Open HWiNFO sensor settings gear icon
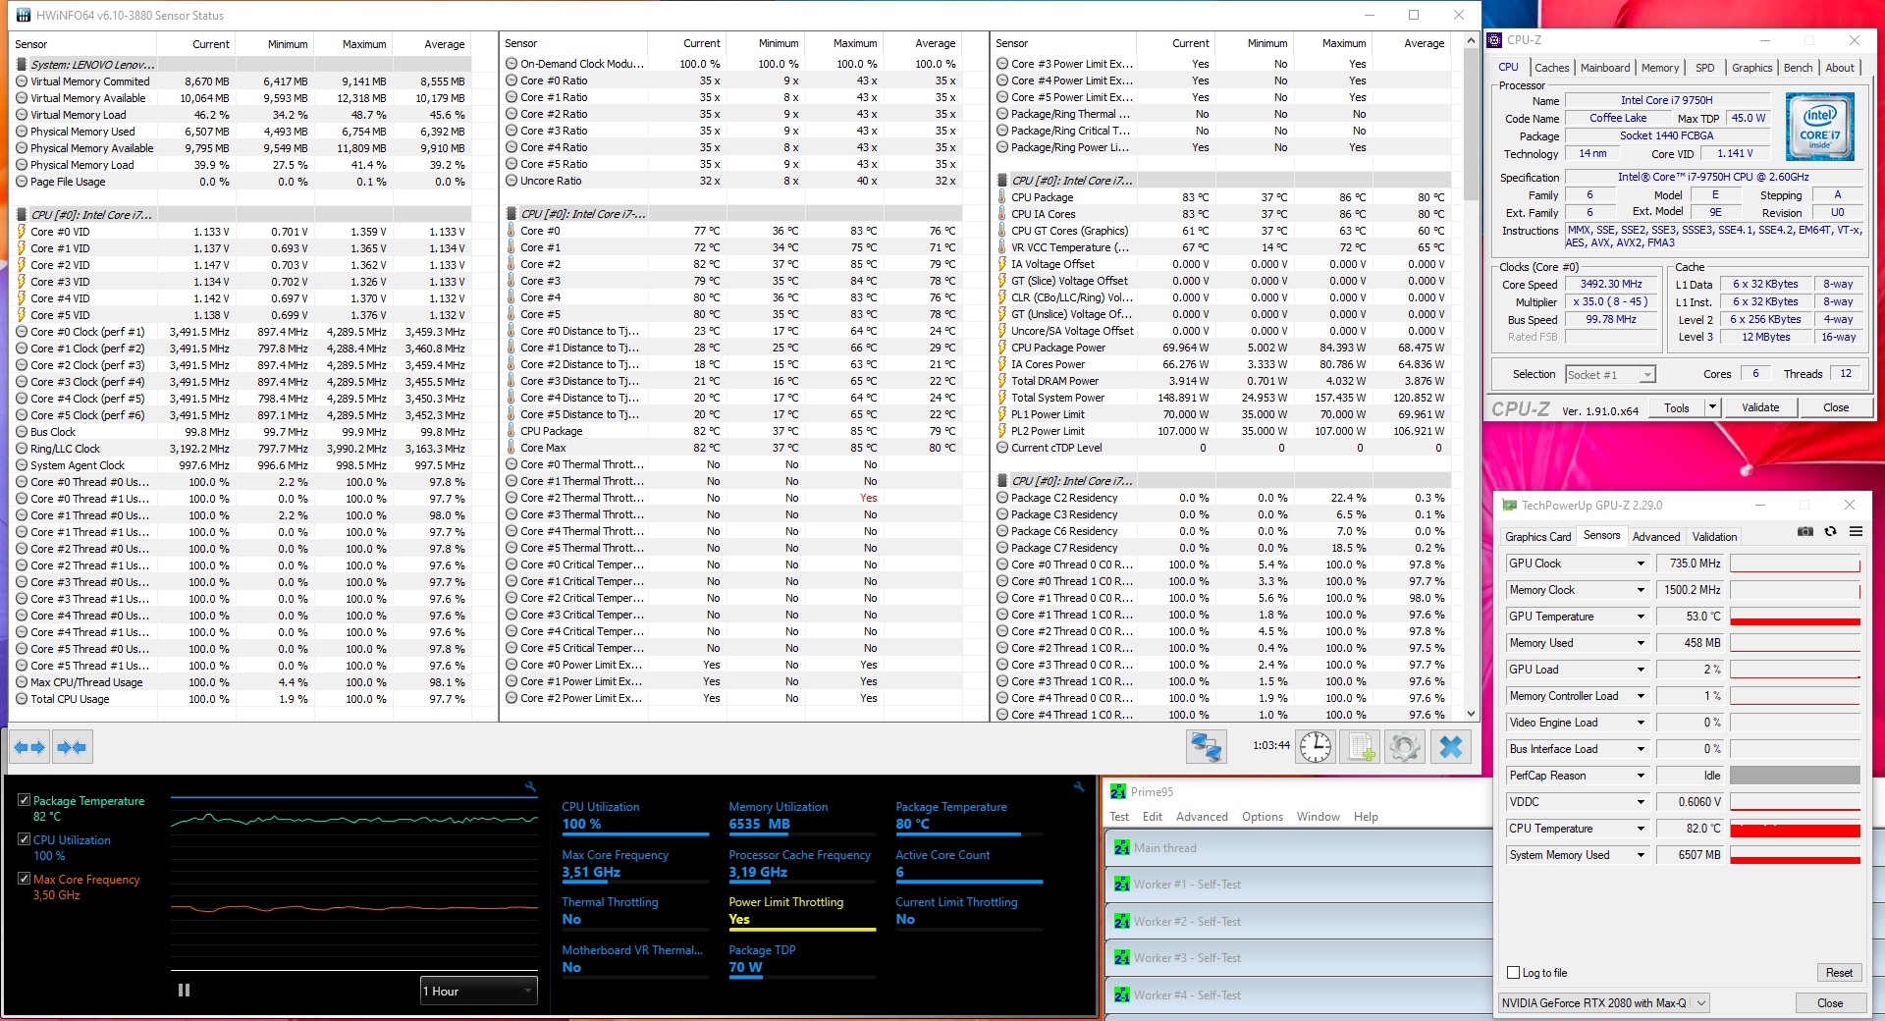This screenshot has height=1021, width=1885. point(1405,747)
